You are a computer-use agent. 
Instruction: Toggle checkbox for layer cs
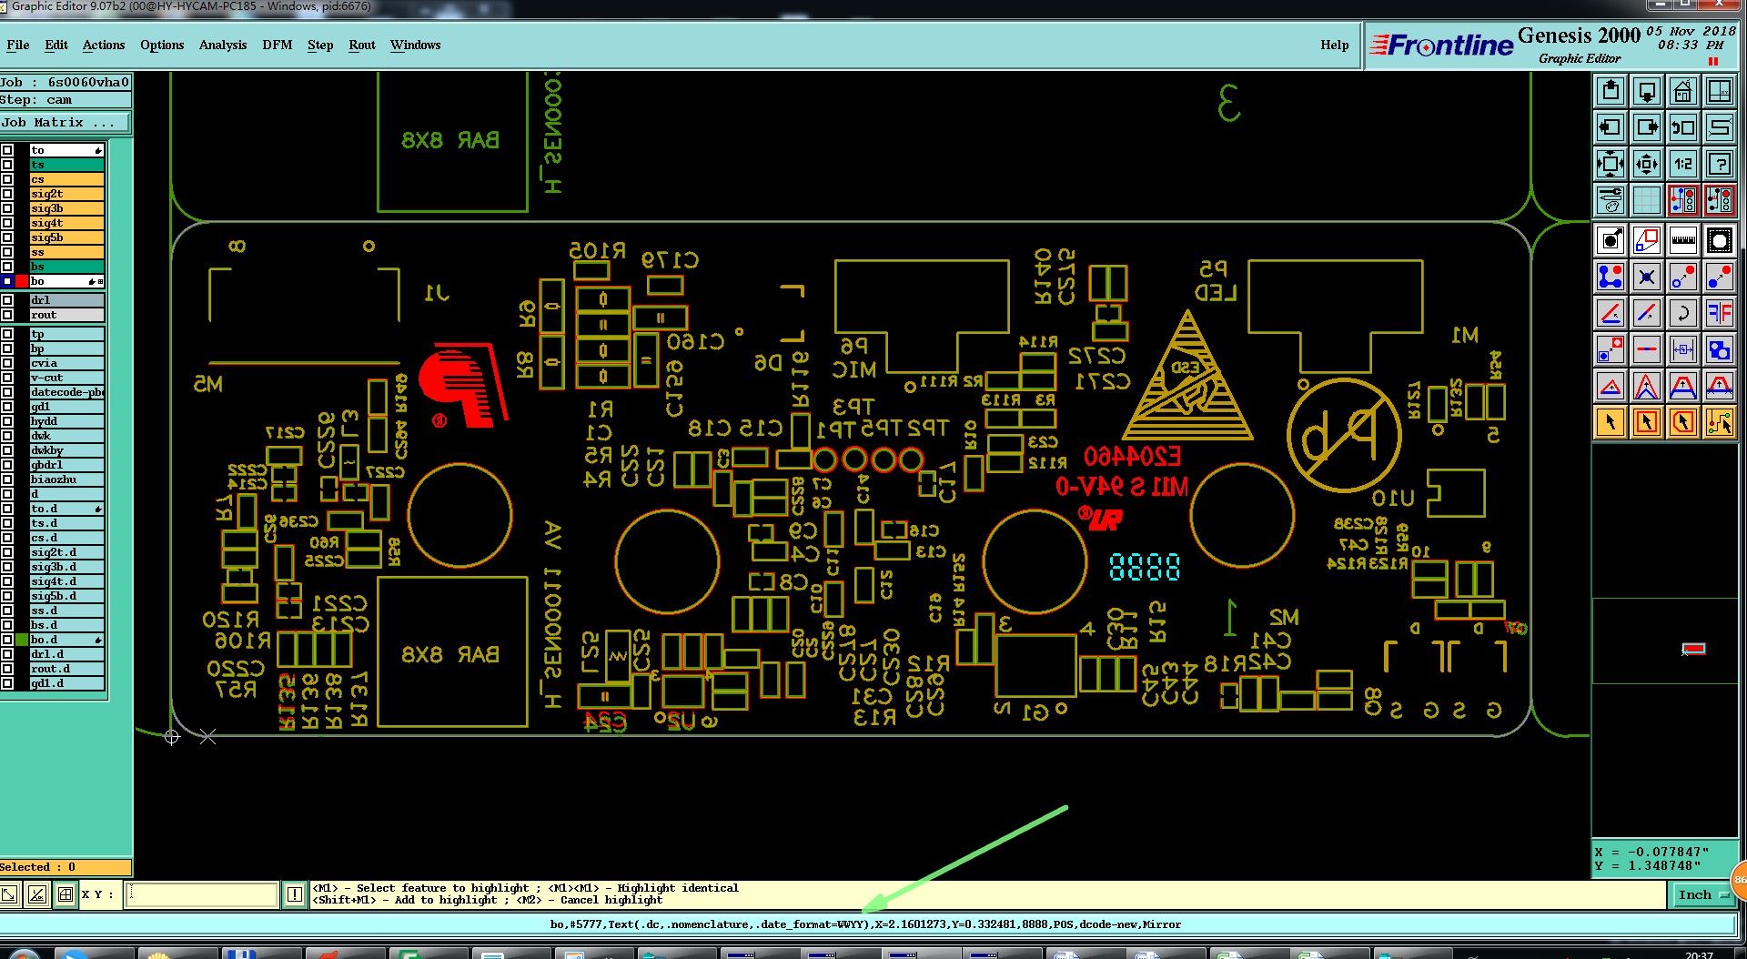pos(7,179)
